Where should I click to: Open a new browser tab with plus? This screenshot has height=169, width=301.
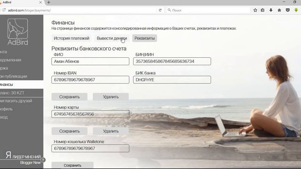click(48, 2)
